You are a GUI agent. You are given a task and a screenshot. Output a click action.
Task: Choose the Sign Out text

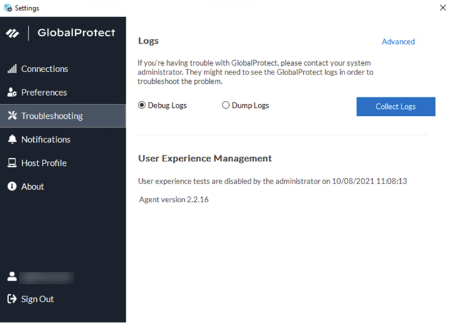coord(38,299)
